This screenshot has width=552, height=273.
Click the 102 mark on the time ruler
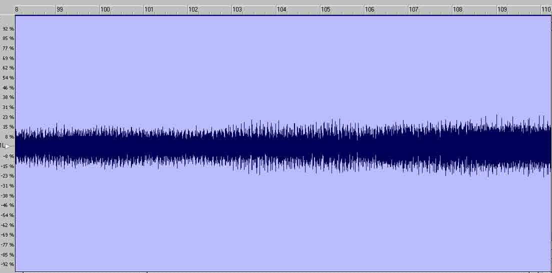pyautogui.click(x=193, y=9)
